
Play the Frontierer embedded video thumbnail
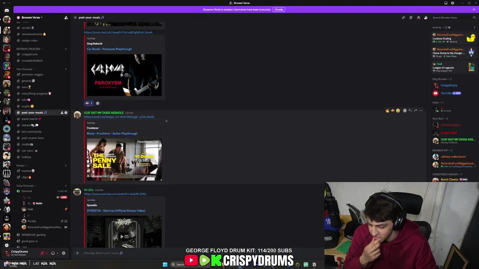coord(124,160)
